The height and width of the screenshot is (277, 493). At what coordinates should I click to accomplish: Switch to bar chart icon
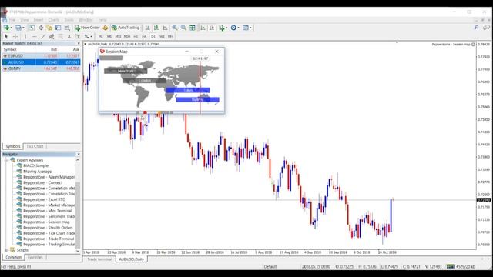point(147,28)
